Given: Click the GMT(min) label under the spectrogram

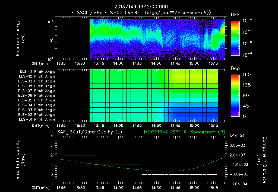Looking at the screenshot, I should [x=41, y=63].
